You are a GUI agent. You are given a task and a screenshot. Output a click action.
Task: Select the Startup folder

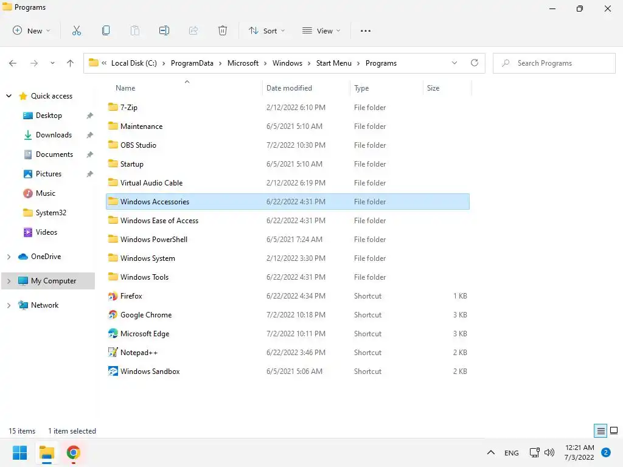pos(288,164)
